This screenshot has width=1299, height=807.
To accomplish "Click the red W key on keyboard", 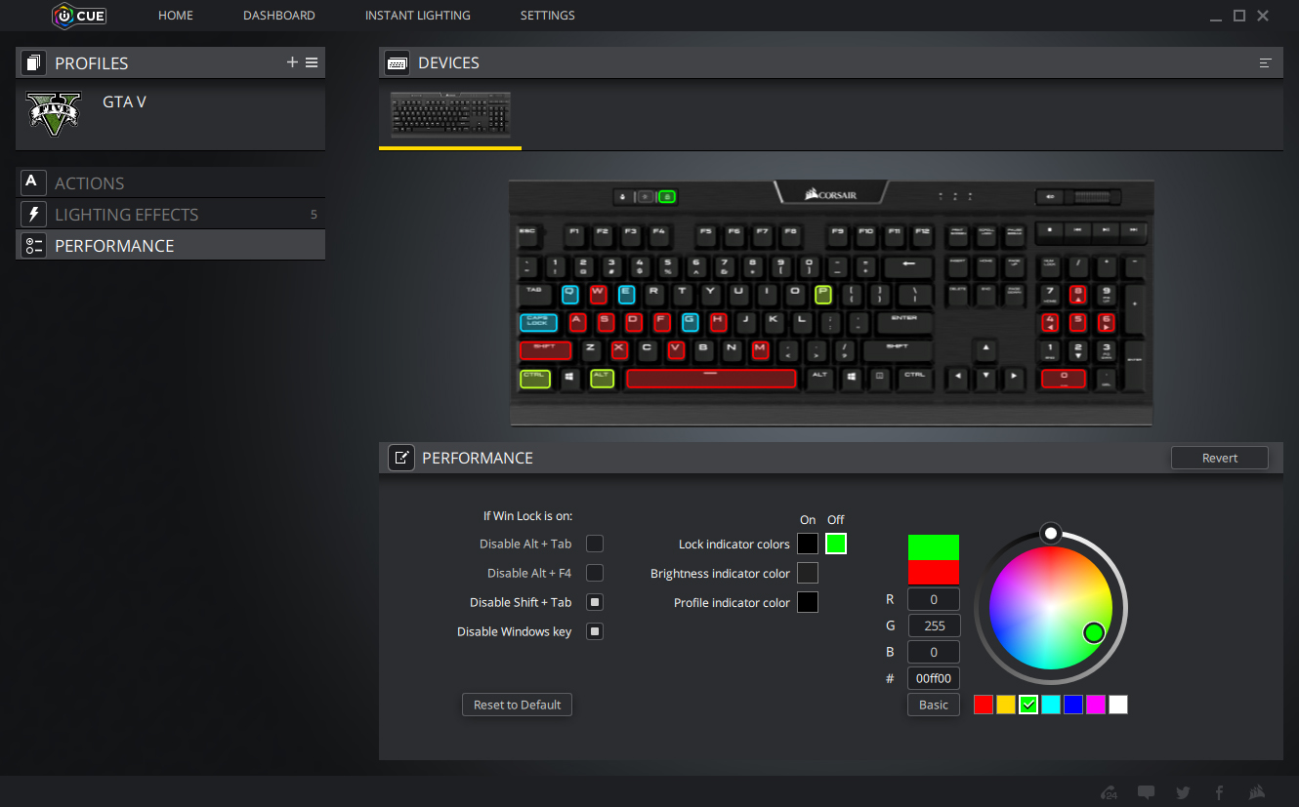I will point(598,294).
